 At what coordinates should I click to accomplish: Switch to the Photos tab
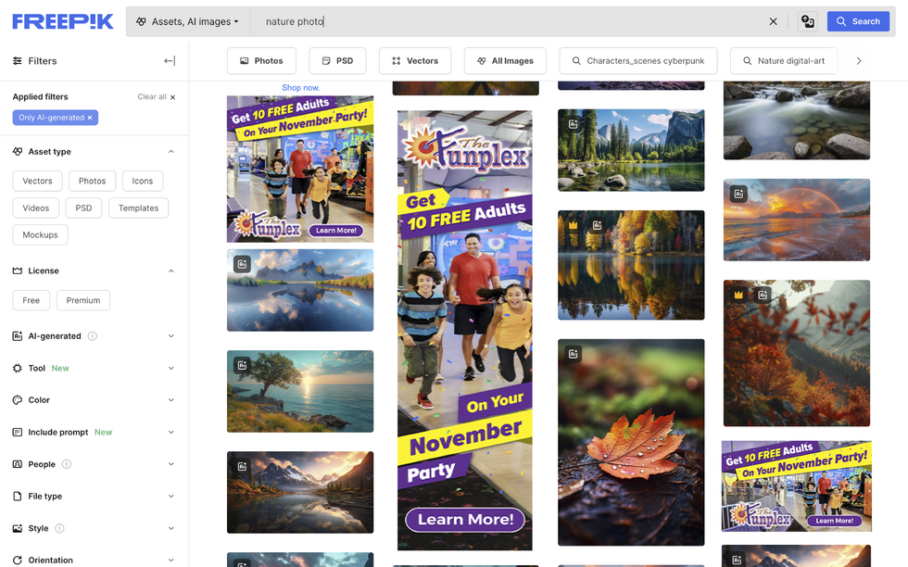pos(261,61)
